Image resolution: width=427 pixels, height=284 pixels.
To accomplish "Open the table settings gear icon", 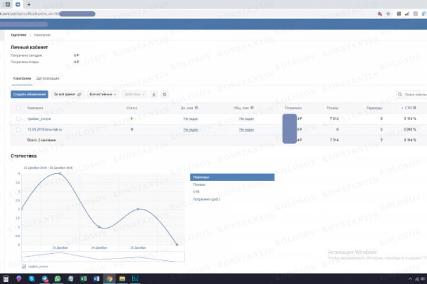I will 164,94.
